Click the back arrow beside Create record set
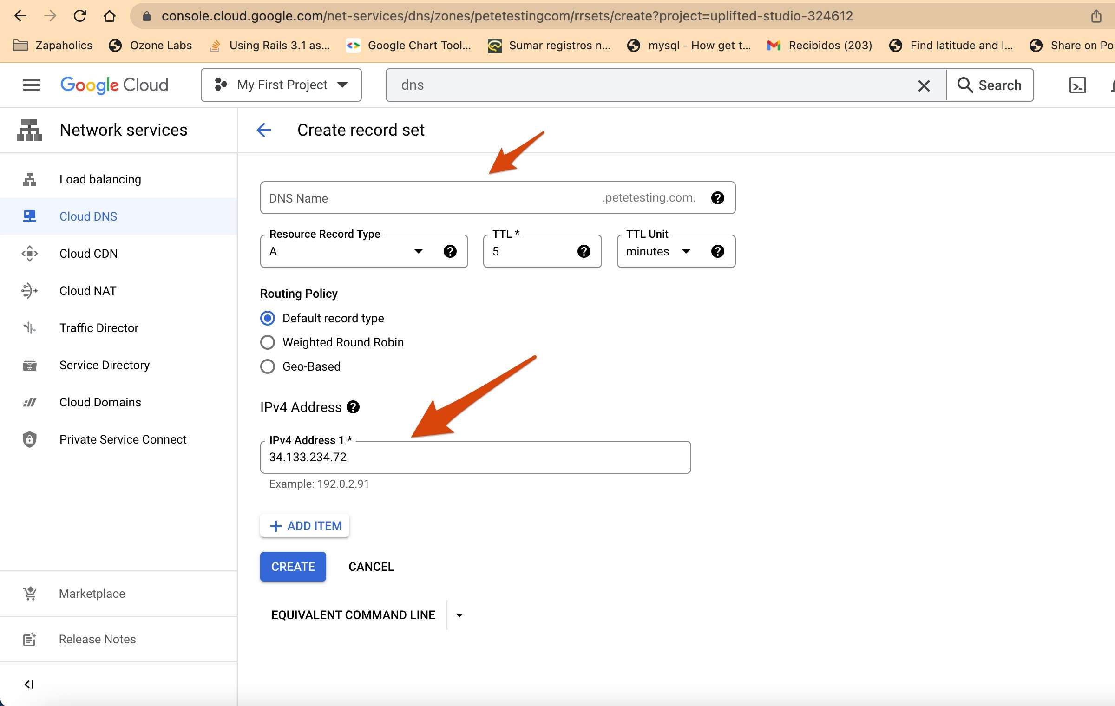The width and height of the screenshot is (1115, 706). click(x=264, y=130)
